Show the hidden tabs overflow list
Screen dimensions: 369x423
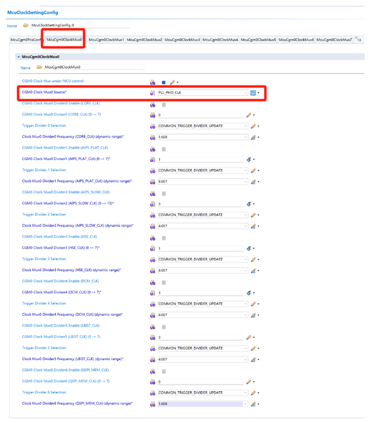point(358,40)
